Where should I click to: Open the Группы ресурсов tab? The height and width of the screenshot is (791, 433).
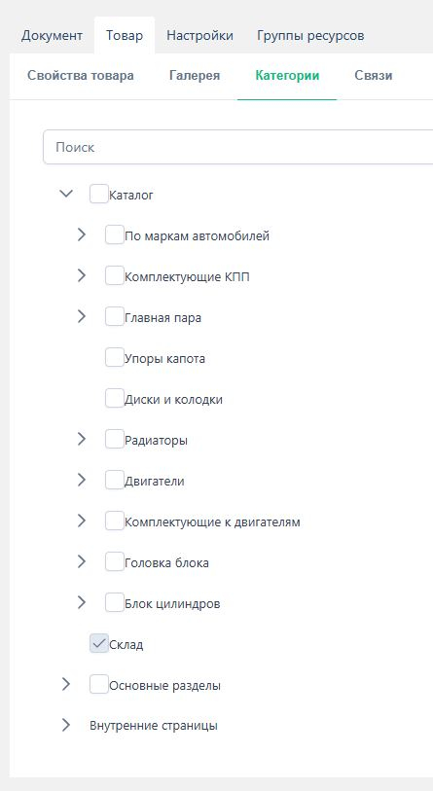[x=310, y=36]
